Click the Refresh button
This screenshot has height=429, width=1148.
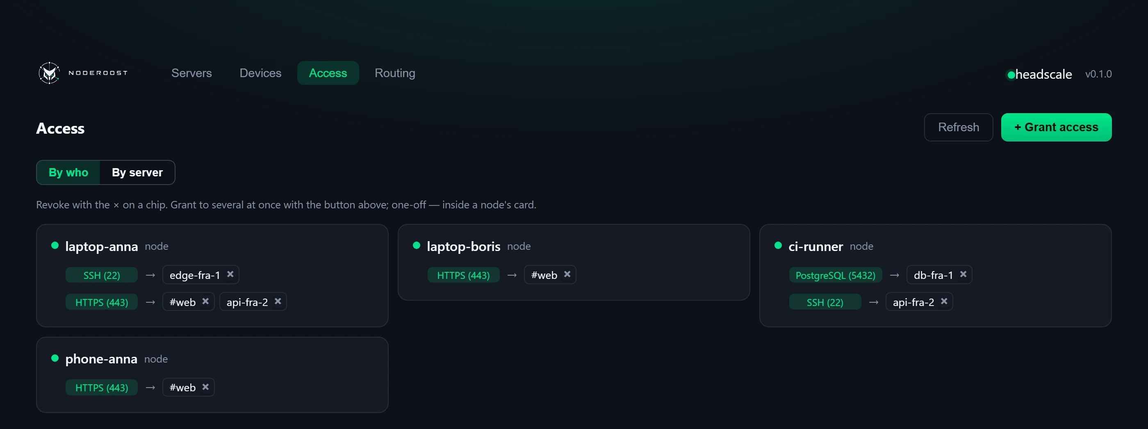click(x=958, y=127)
